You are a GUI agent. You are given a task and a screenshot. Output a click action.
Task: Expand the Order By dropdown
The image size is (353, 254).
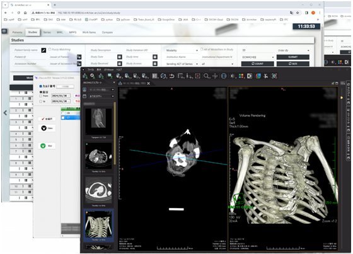coord(293,50)
